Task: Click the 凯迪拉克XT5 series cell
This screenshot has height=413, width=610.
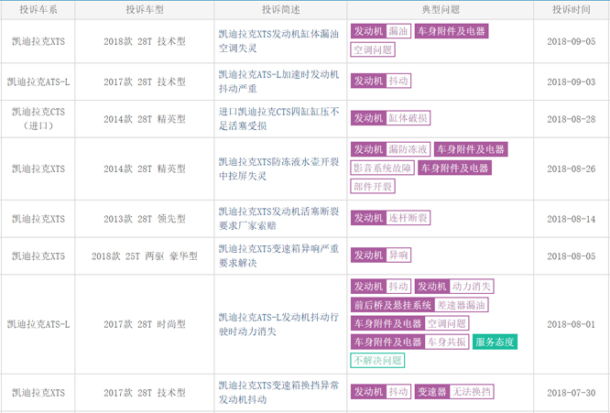Action: coord(38,255)
